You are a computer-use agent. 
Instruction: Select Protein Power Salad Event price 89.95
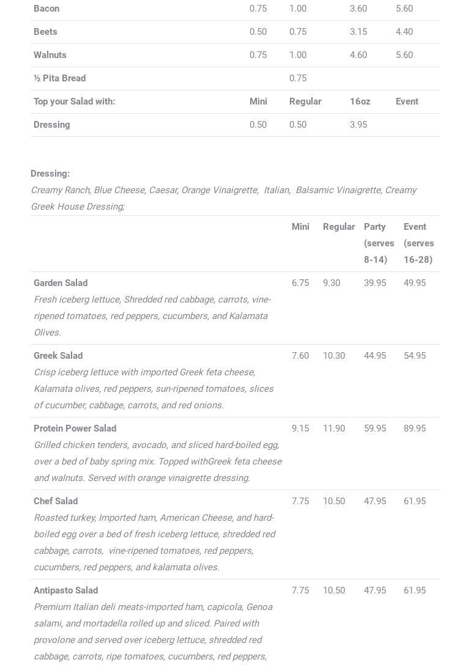(x=415, y=428)
